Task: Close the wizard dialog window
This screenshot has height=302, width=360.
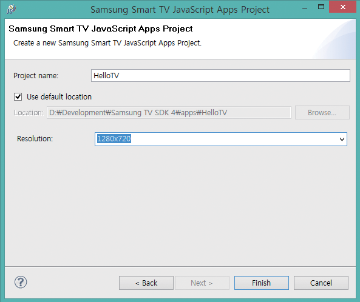Action: click(342, 7)
